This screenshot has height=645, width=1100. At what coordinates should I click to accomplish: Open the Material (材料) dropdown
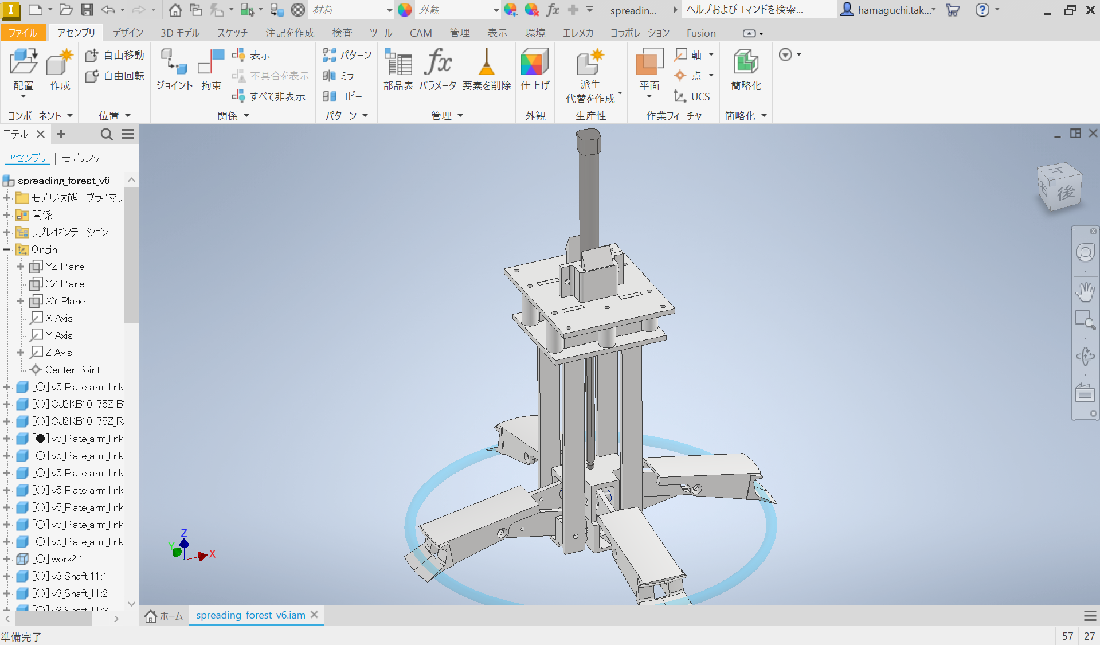coord(389,10)
